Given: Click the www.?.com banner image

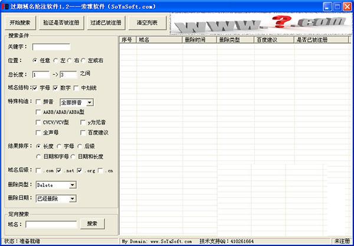Looking at the screenshot, I should [x=260, y=23].
